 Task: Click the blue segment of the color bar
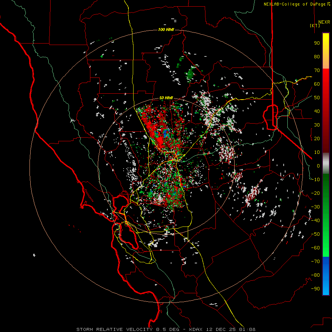point(326,276)
